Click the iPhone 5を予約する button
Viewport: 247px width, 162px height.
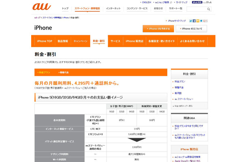point(158,29)
